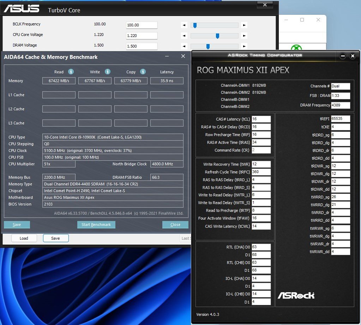This screenshot has height=325, width=361.
Task: Minimize the ASRock Timing Configurator window
Action: pyautogui.click(x=343, y=56)
